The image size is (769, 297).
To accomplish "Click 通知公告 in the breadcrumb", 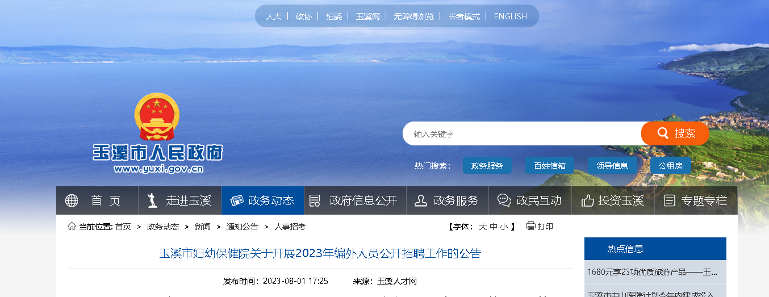I will pyautogui.click(x=243, y=227).
